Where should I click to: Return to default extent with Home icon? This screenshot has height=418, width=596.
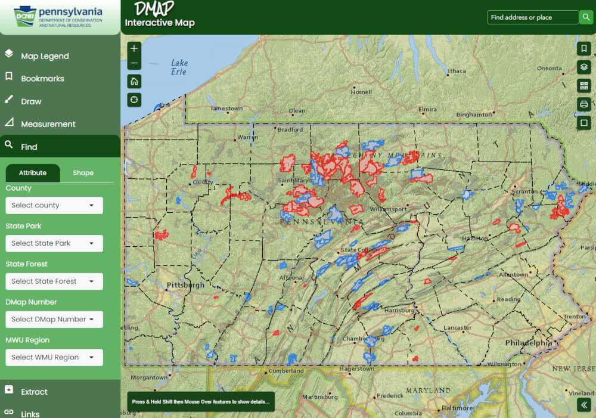coord(134,80)
